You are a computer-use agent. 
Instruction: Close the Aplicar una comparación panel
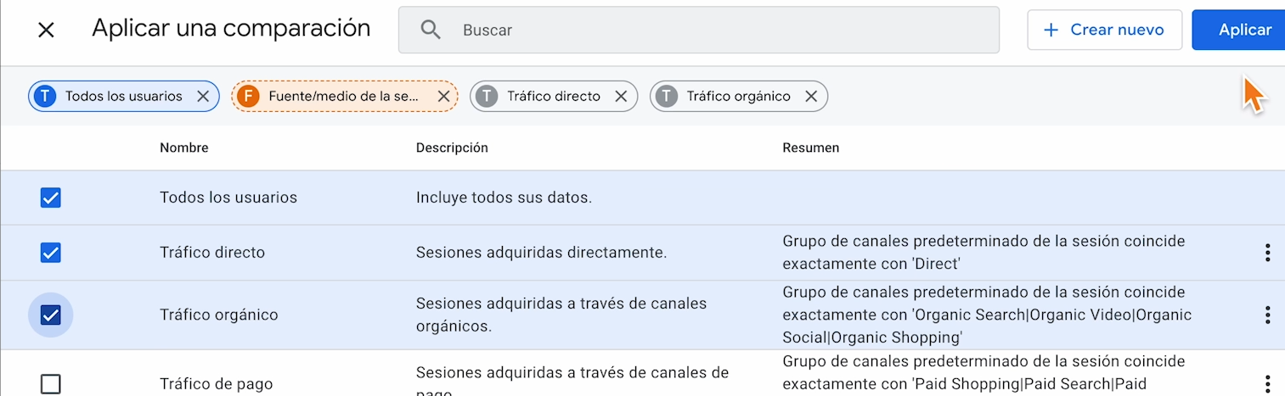click(x=46, y=30)
